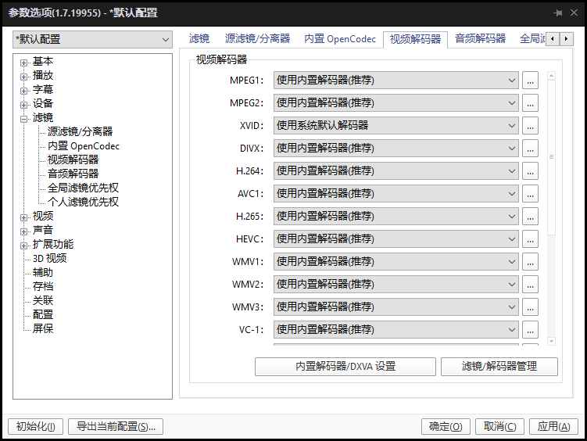587x441 pixels.
Task: Expand the 视频 tree node
Action: pos(24,217)
